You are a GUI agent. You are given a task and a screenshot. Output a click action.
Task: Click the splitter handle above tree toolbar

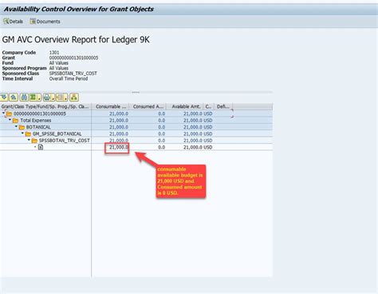click(136, 92)
